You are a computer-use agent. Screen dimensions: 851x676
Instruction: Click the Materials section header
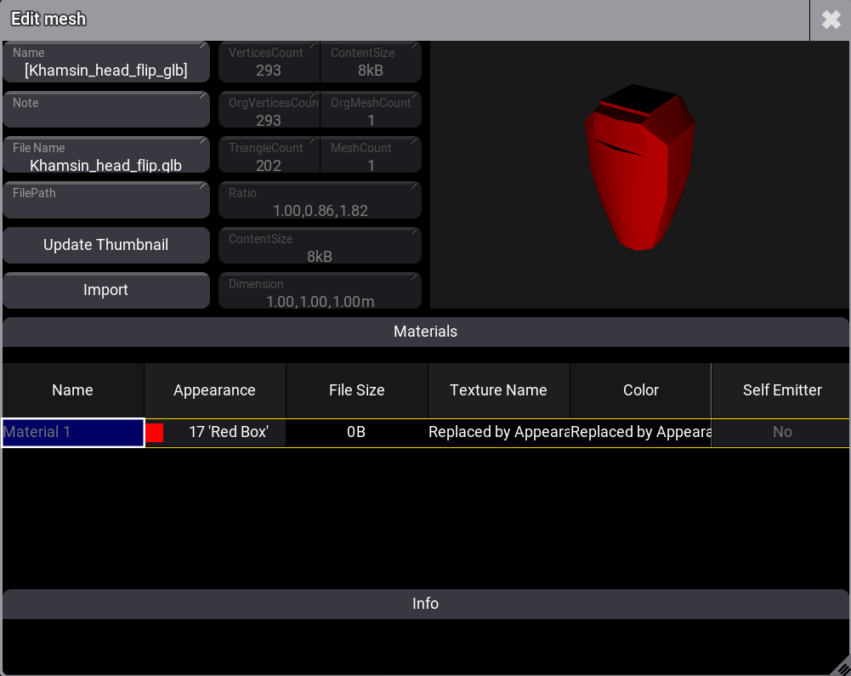[x=425, y=332]
